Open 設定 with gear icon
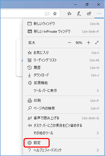The image size is (105, 156). (63, 143)
